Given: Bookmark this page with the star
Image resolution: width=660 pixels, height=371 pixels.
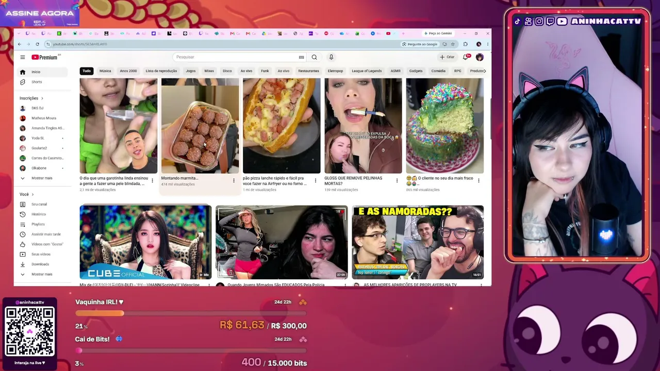Looking at the screenshot, I should pyautogui.click(x=453, y=44).
